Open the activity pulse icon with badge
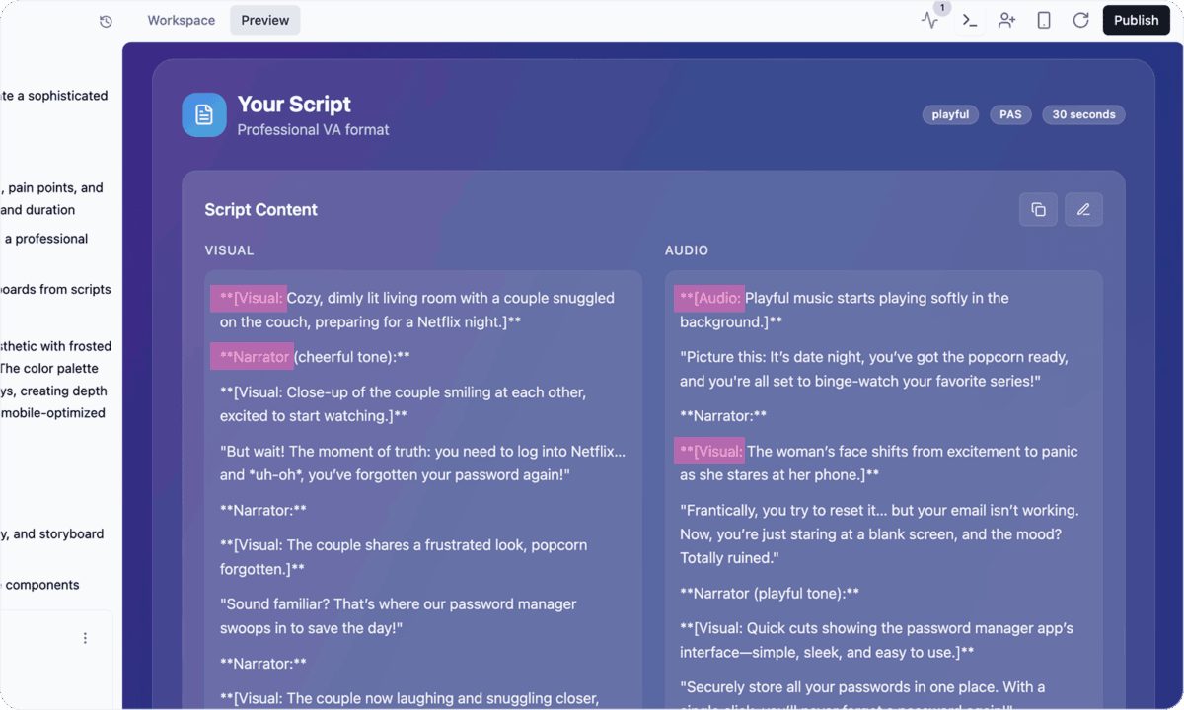This screenshot has width=1184, height=710. click(x=930, y=20)
